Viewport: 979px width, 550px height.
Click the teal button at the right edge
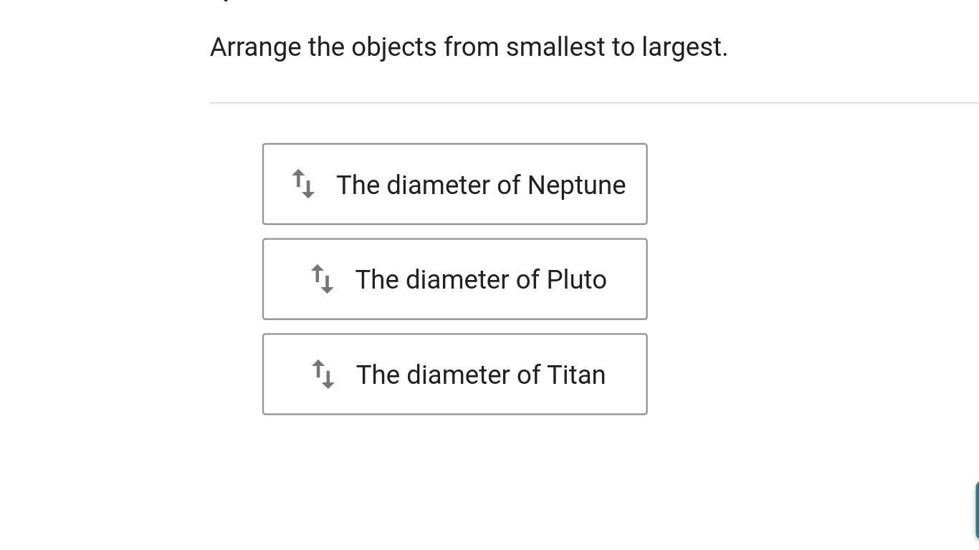[x=976, y=510]
